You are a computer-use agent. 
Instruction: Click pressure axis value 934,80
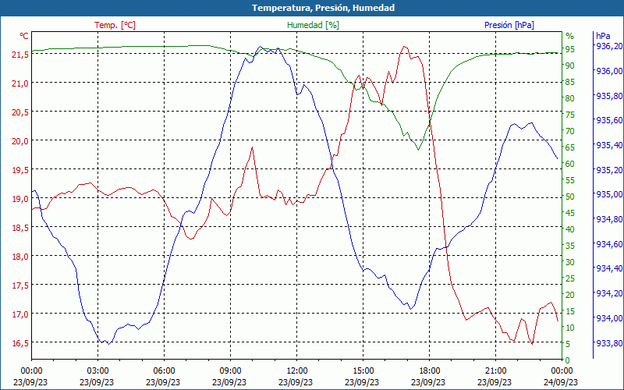click(x=608, y=219)
